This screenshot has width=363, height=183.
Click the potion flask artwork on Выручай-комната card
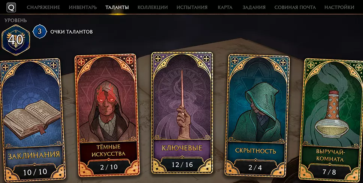[x=332, y=115]
